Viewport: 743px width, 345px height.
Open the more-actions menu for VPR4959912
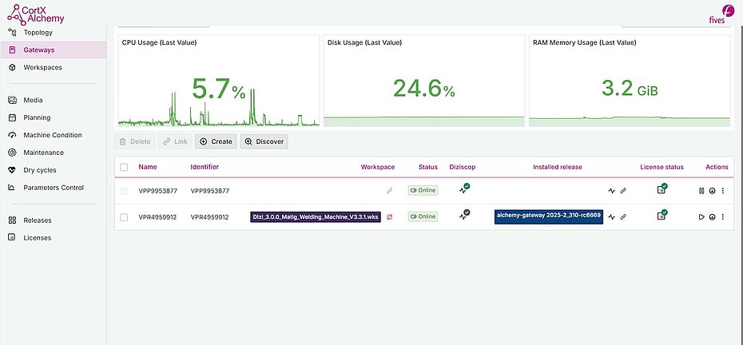(x=723, y=216)
